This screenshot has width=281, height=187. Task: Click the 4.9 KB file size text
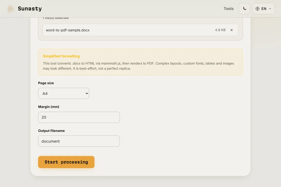tap(220, 30)
